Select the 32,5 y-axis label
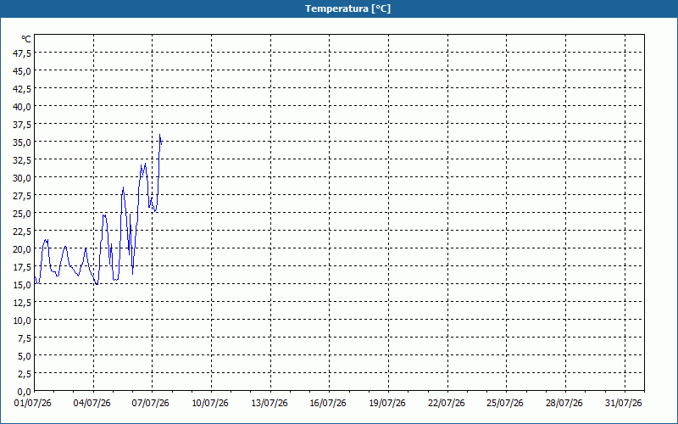Viewport: 678px width, 424px height. tap(23, 160)
